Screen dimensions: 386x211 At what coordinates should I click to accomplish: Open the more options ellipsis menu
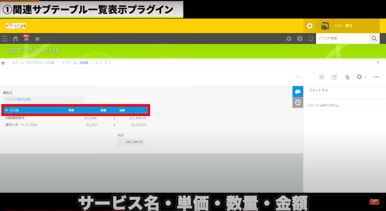tap(376, 77)
